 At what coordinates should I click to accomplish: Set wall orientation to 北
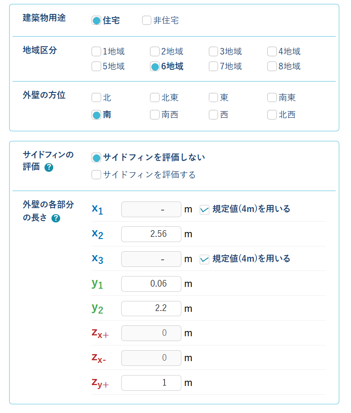96,97
